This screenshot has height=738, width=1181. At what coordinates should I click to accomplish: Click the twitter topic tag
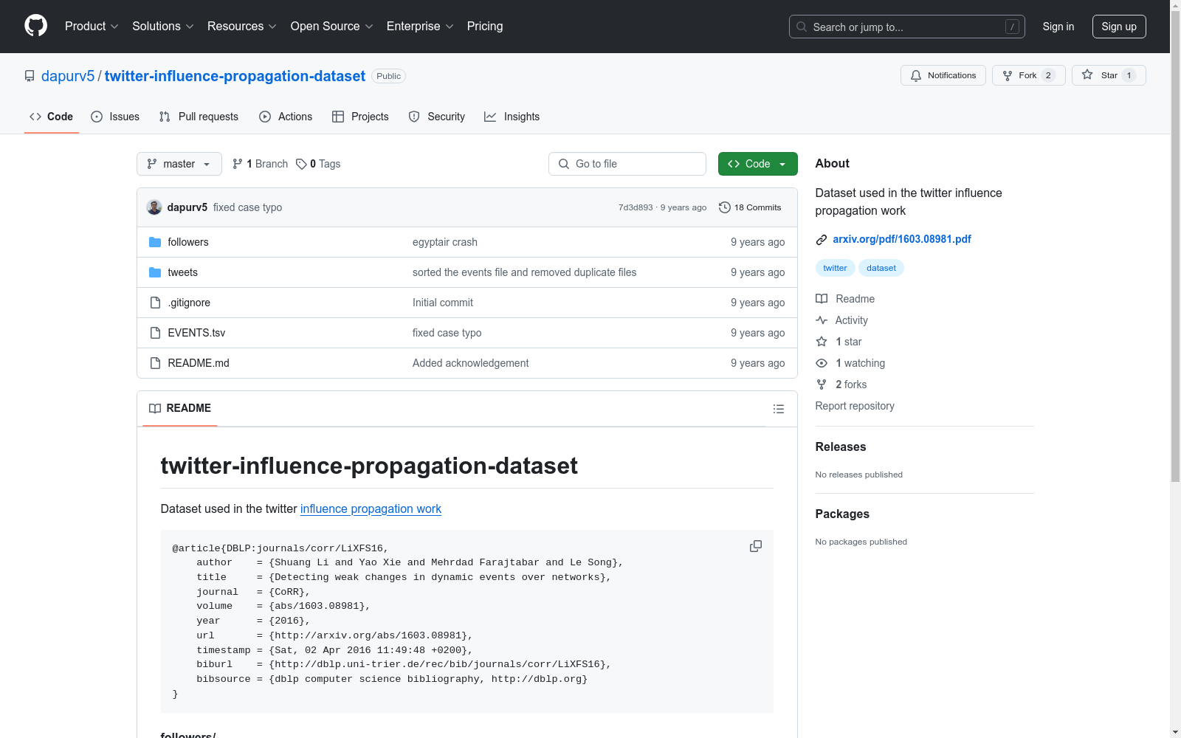click(835, 268)
